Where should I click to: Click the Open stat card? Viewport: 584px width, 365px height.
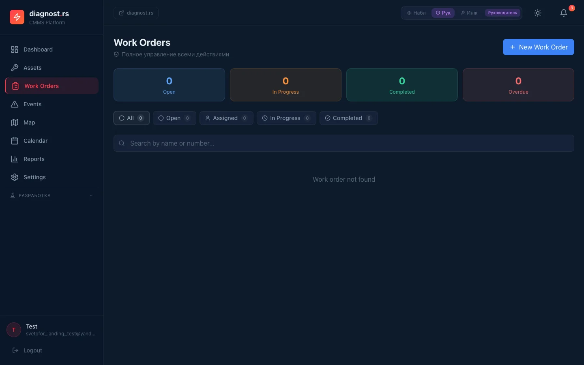tap(169, 85)
